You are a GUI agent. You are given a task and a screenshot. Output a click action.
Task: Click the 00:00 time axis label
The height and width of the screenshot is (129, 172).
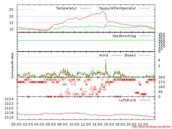[x=17, y=124]
